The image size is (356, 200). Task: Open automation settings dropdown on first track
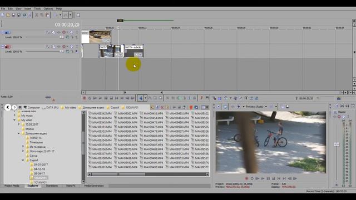pyautogui.click(x=67, y=32)
